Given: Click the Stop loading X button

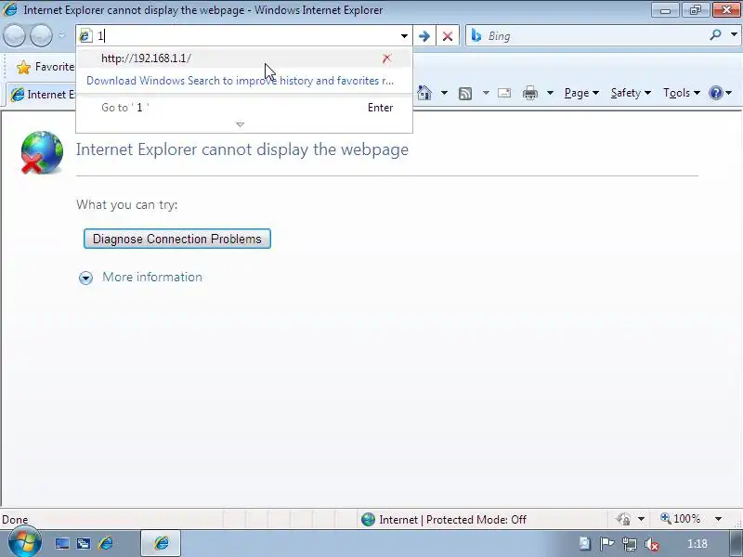Looking at the screenshot, I should [448, 35].
